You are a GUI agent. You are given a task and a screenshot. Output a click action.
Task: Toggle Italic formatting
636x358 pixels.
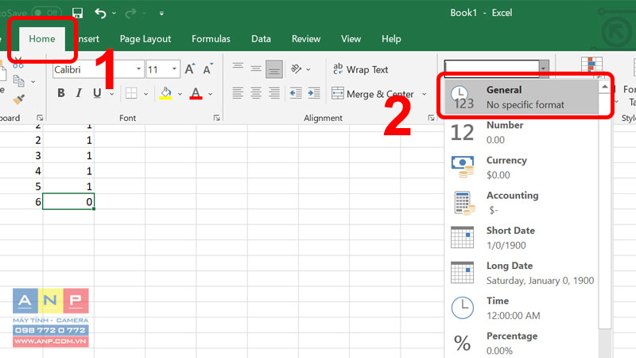point(79,93)
